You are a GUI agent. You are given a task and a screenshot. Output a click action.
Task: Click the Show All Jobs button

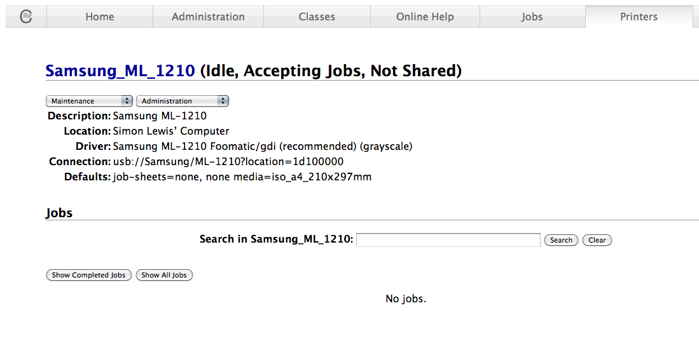pyautogui.click(x=164, y=275)
